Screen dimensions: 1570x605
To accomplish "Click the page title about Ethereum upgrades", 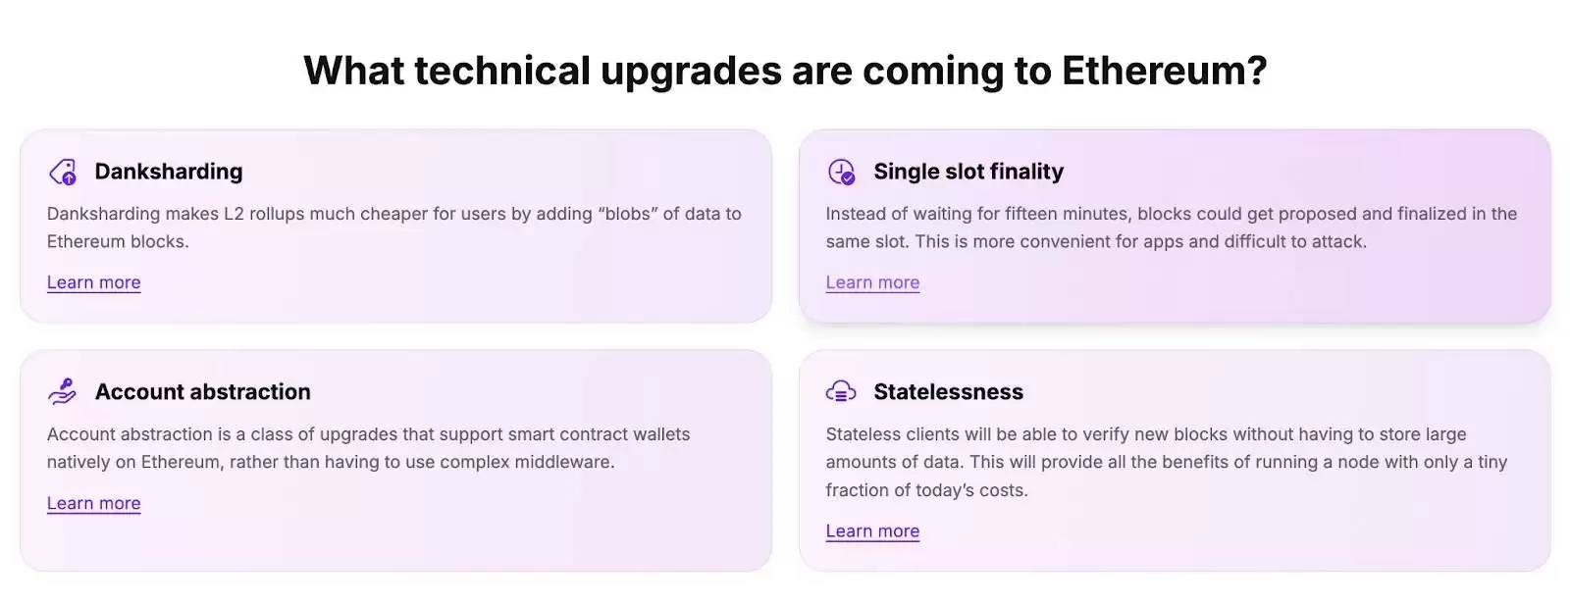I will click(x=785, y=71).
